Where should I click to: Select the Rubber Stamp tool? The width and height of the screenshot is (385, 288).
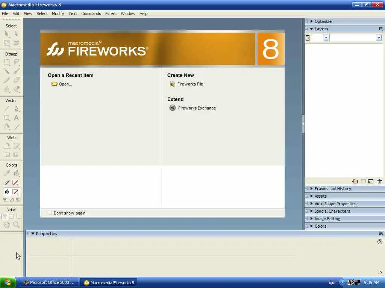[x=16, y=89]
